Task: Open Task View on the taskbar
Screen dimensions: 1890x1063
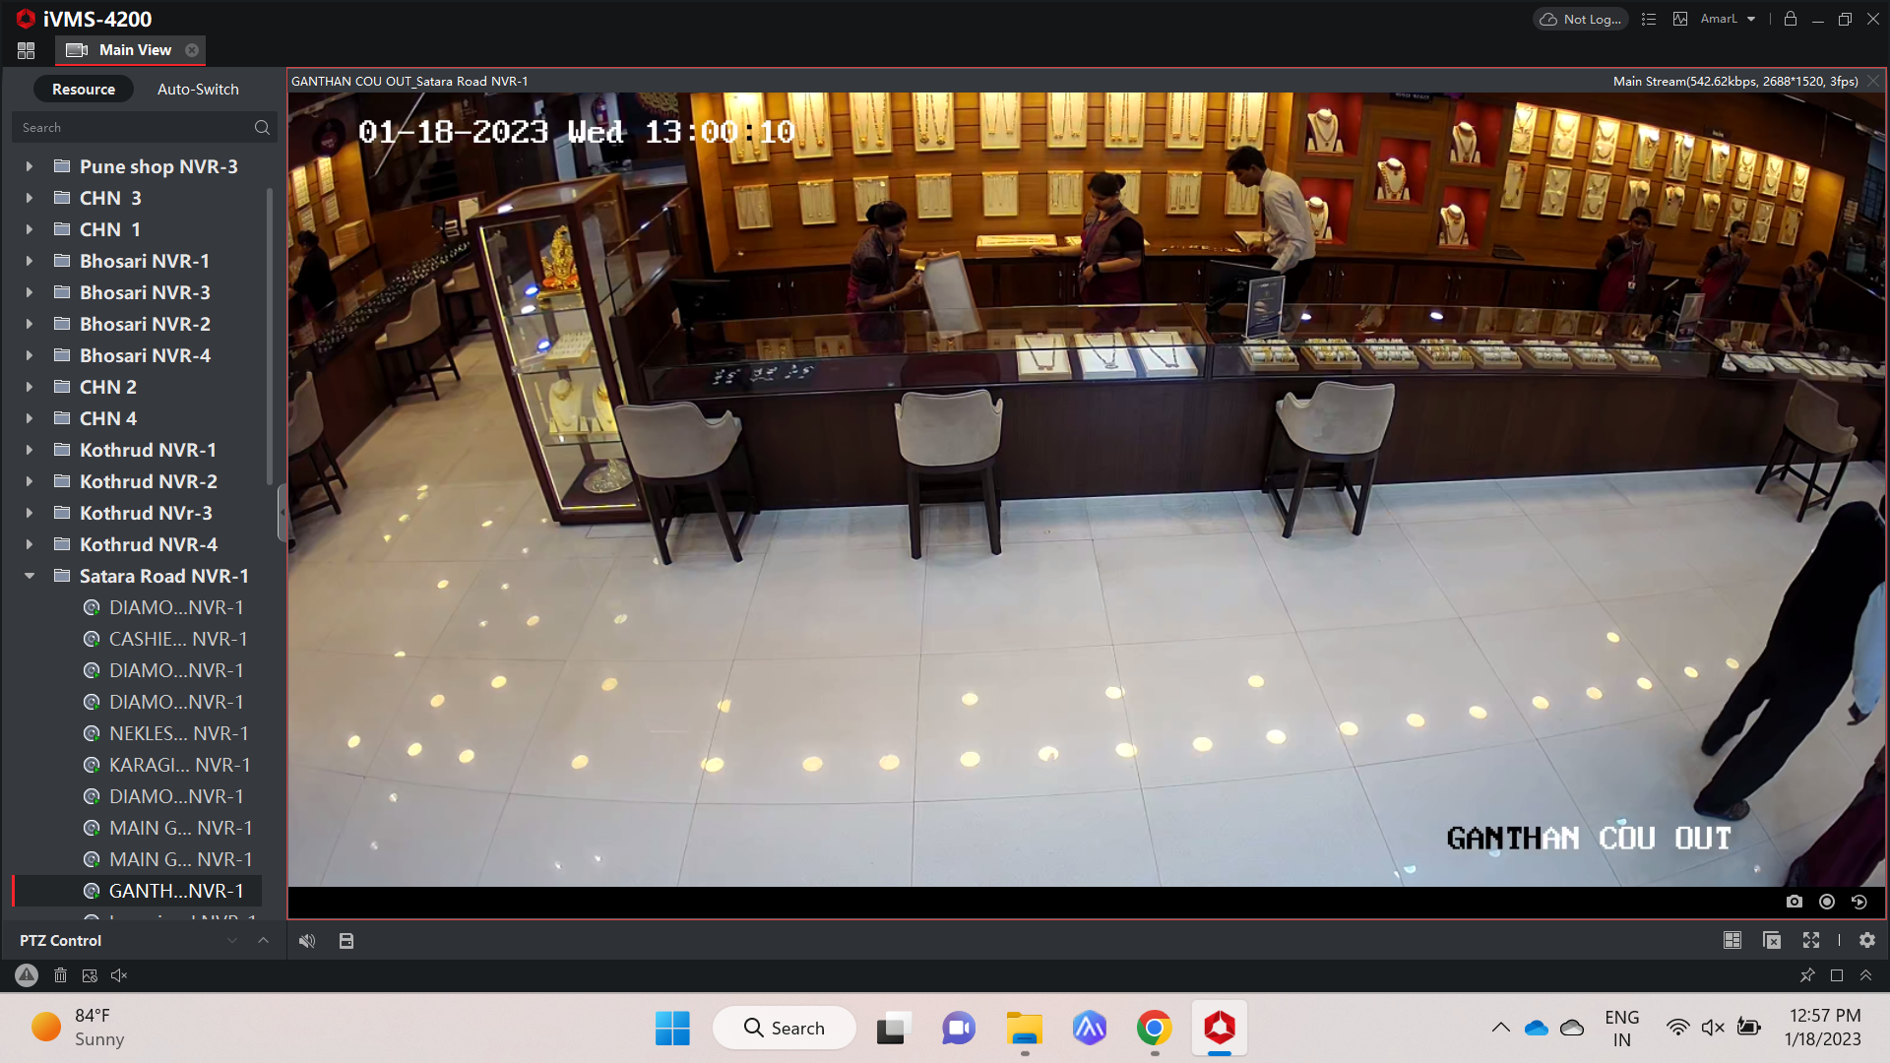Action: [893, 1029]
